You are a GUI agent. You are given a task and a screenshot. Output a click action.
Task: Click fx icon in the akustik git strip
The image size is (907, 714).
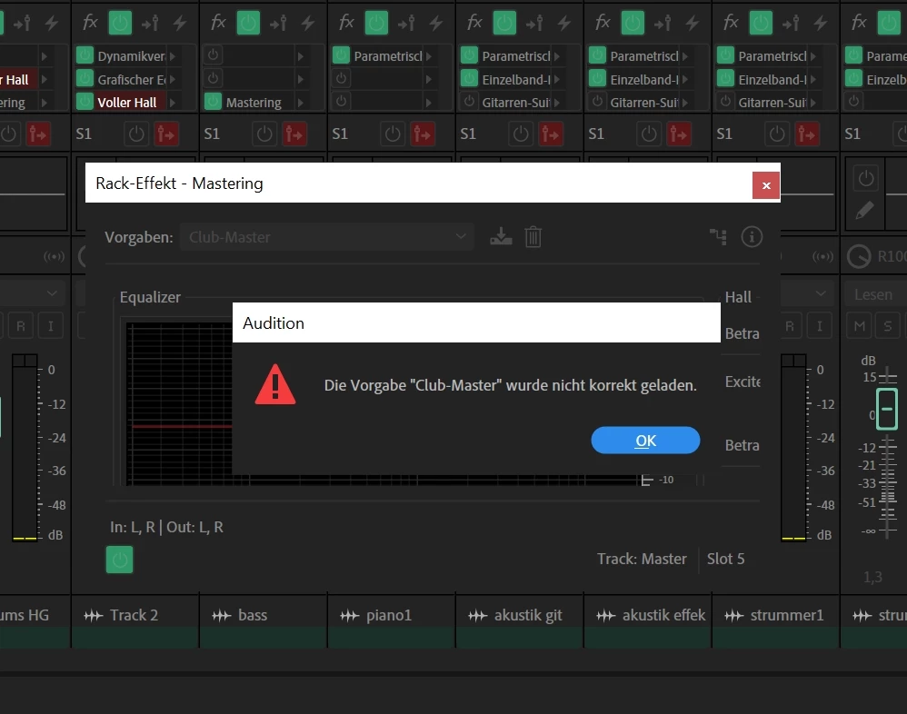coord(474,23)
